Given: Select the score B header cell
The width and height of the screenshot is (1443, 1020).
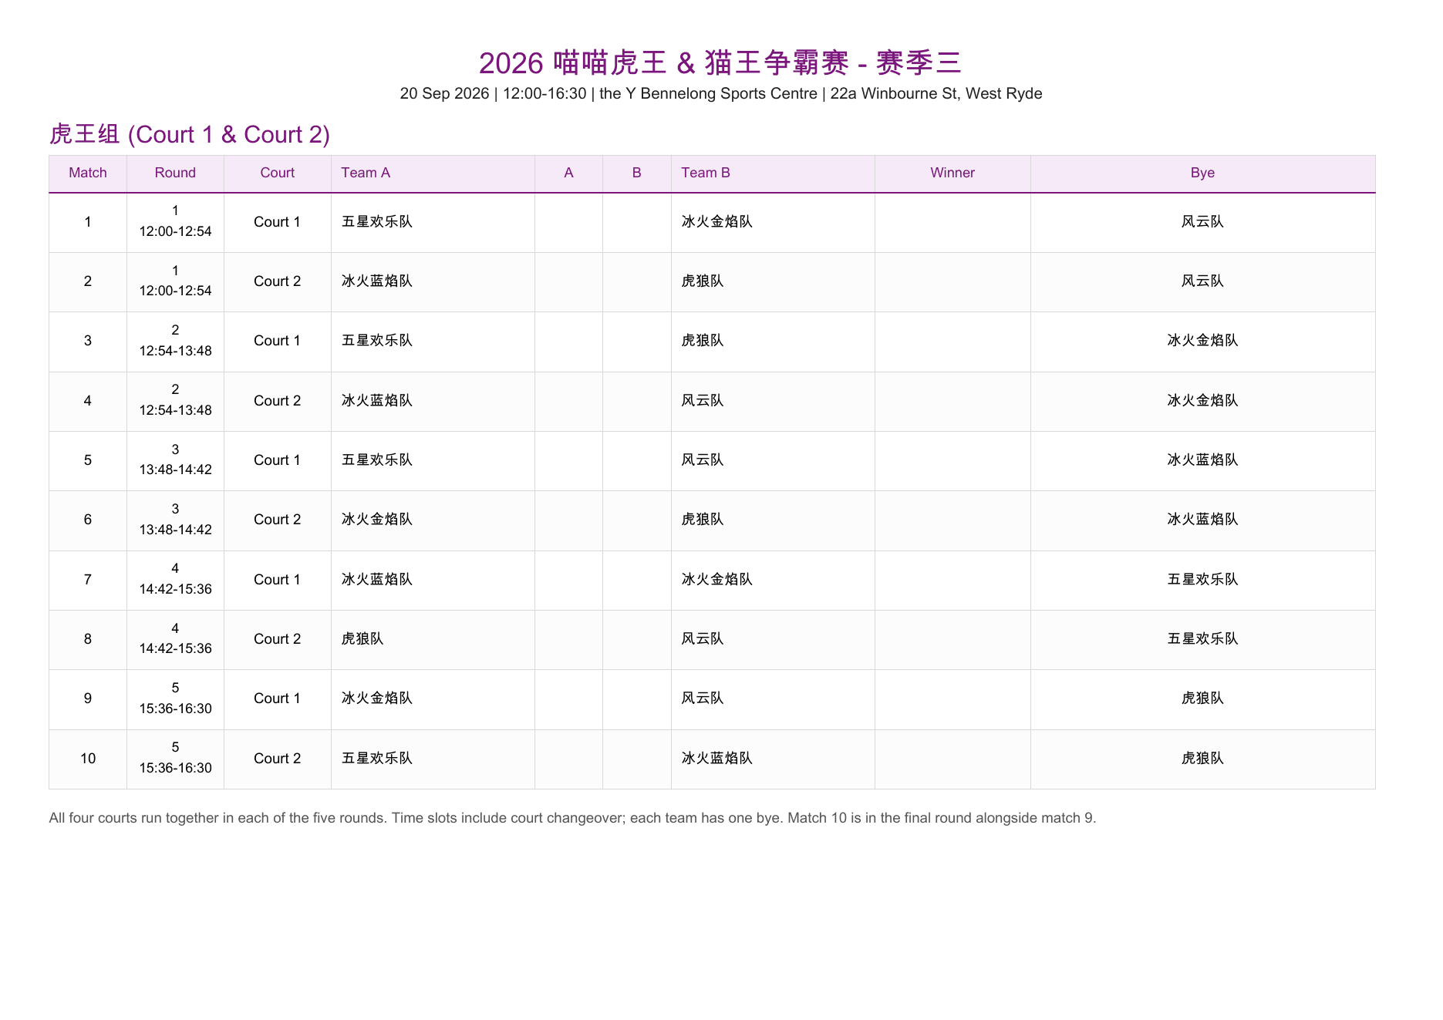Looking at the screenshot, I should pos(637,173).
